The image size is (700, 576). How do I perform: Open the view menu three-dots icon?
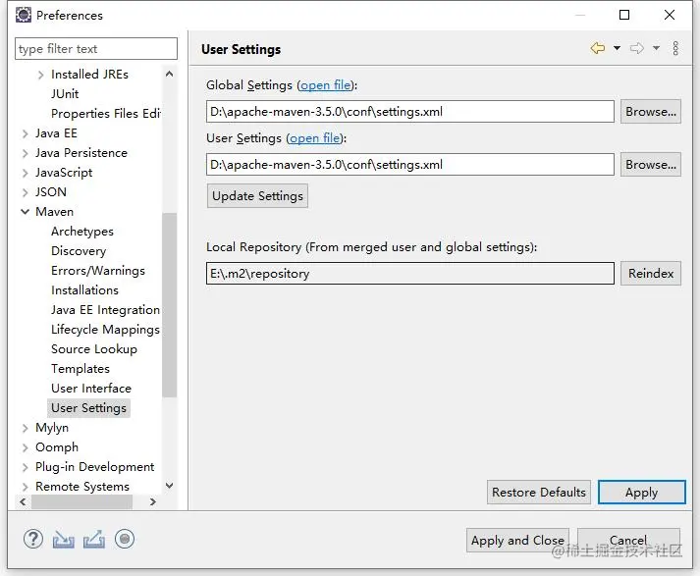tap(675, 48)
